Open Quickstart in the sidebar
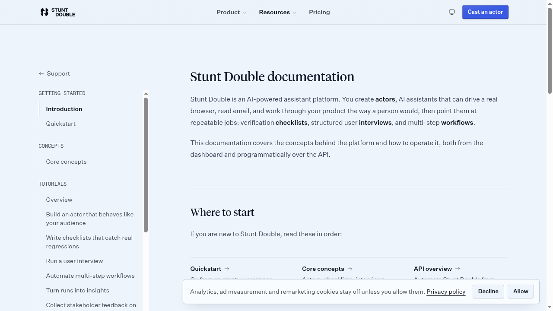The image size is (553, 311). click(61, 124)
